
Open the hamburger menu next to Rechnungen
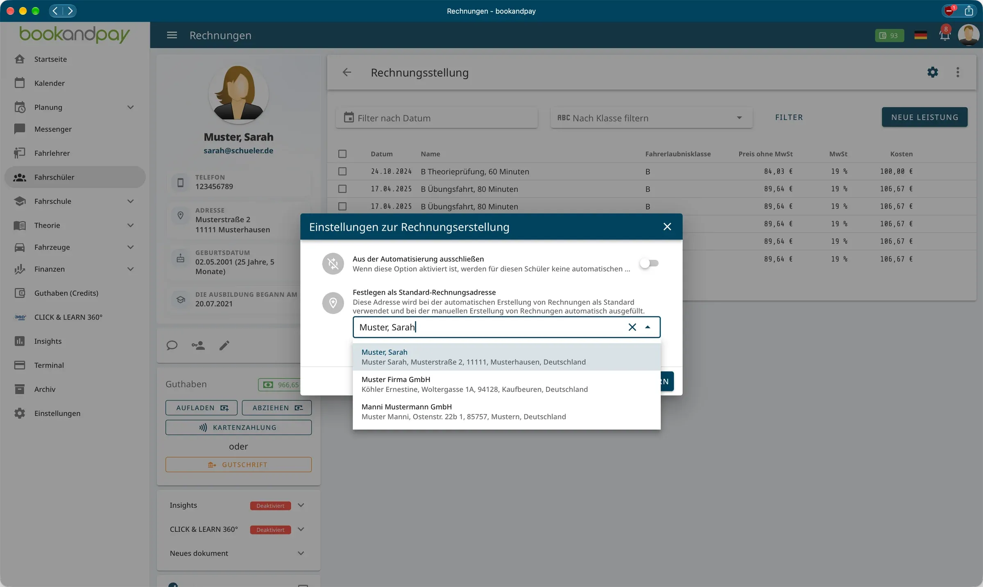pos(172,35)
